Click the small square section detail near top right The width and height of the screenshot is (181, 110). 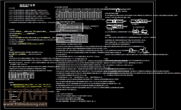(118, 10)
